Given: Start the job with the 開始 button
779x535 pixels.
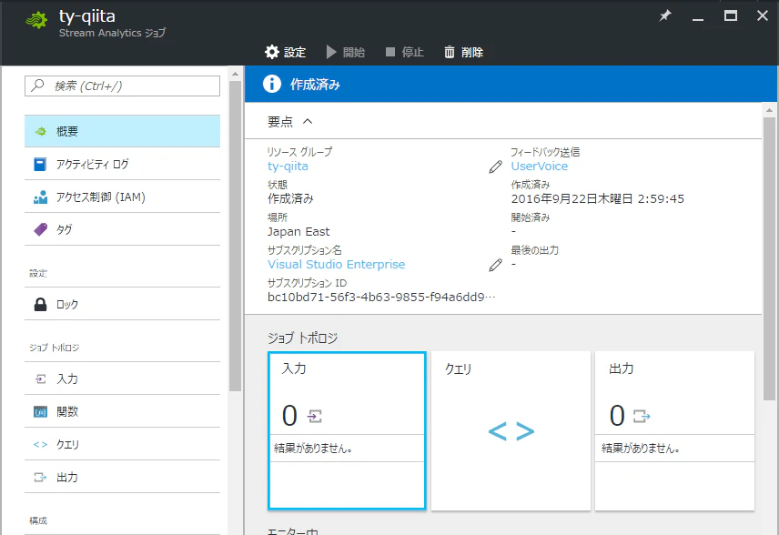Looking at the screenshot, I should click(x=346, y=52).
